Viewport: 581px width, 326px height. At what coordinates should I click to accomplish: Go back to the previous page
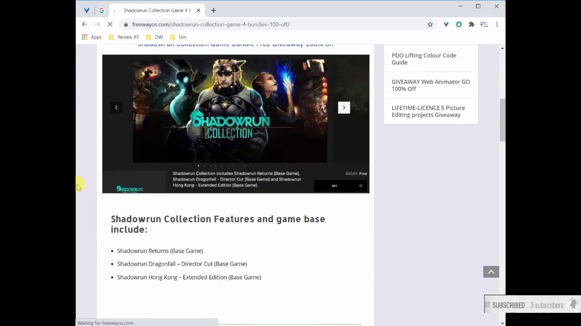coord(84,24)
